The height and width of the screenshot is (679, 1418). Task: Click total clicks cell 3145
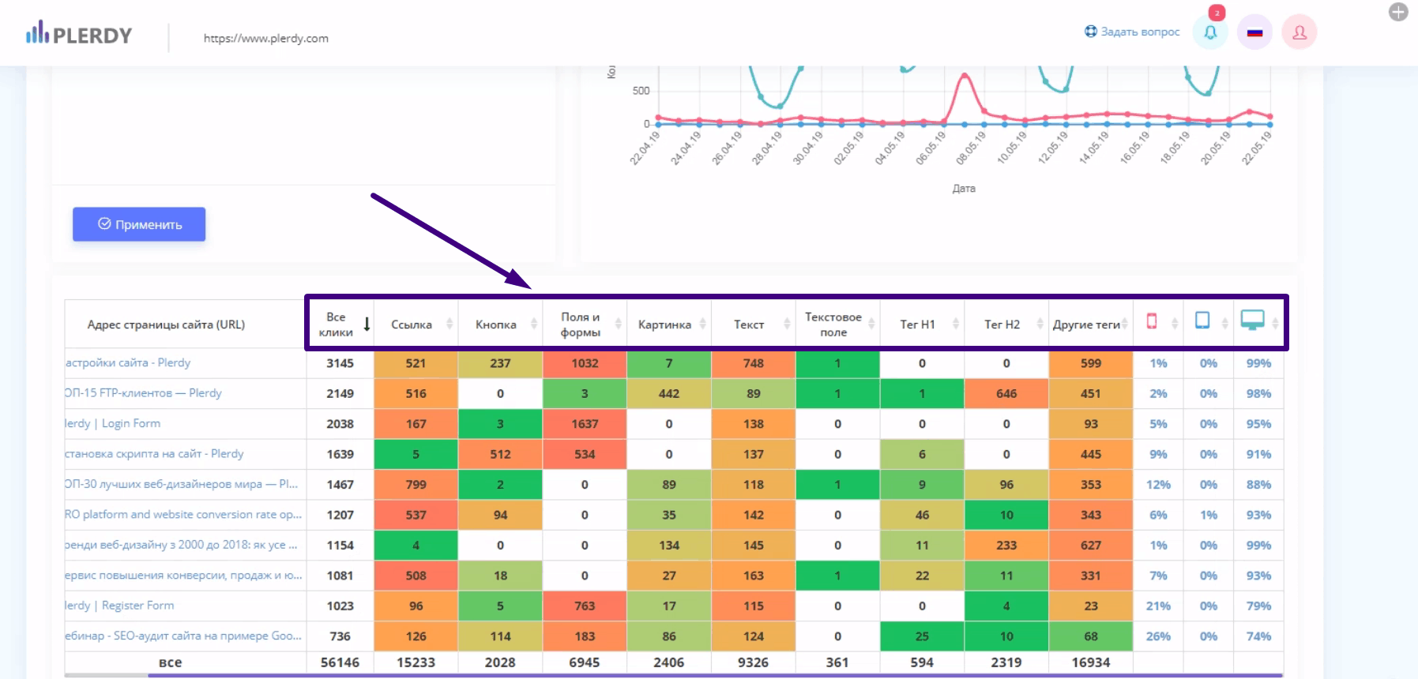(340, 363)
